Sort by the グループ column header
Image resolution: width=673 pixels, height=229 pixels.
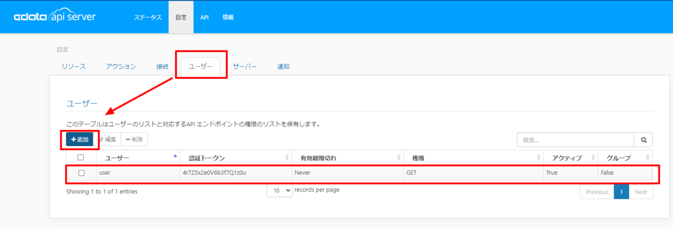tap(625, 158)
